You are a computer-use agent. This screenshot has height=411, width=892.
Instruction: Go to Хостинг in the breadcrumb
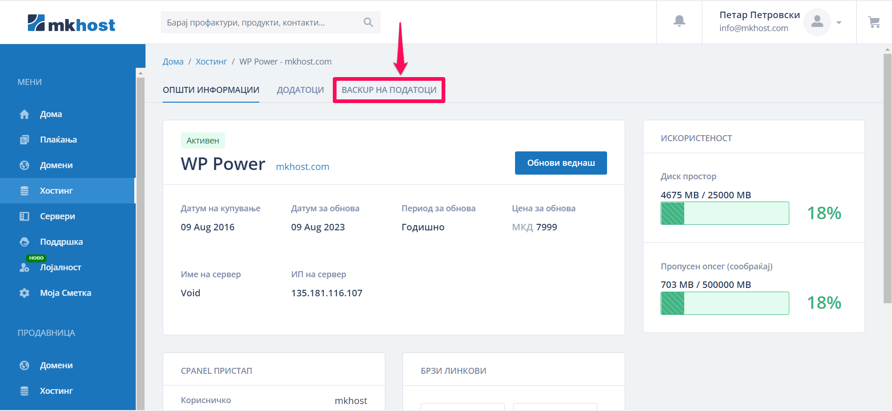(x=211, y=62)
